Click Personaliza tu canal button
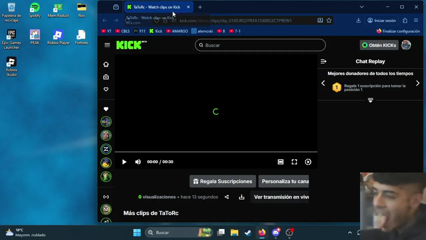This screenshot has height=240, width=426. 284,181
